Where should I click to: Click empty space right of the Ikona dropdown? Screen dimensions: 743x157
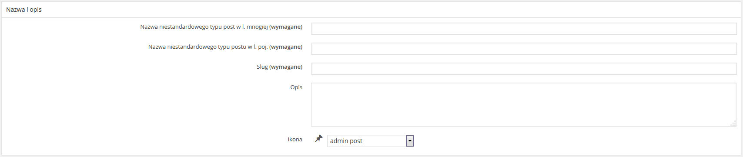tap(566, 141)
